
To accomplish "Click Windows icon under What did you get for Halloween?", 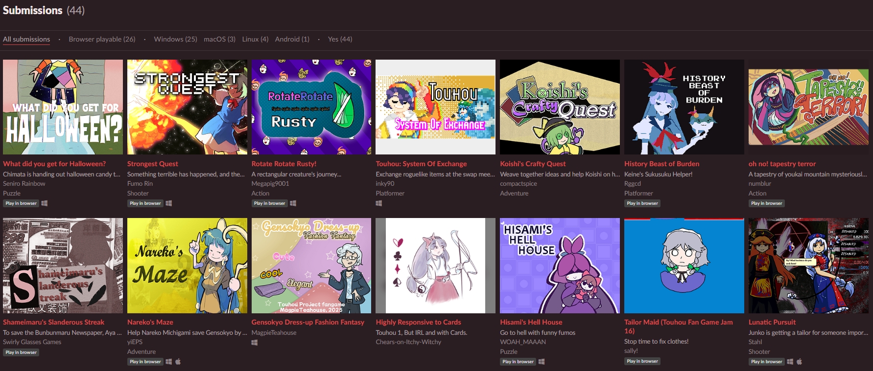I will click(x=45, y=203).
